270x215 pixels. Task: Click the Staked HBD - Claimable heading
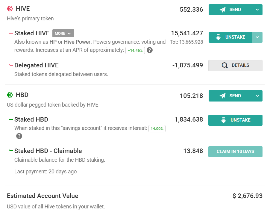click(48, 151)
